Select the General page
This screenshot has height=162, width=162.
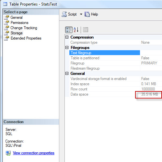click(x=17, y=17)
